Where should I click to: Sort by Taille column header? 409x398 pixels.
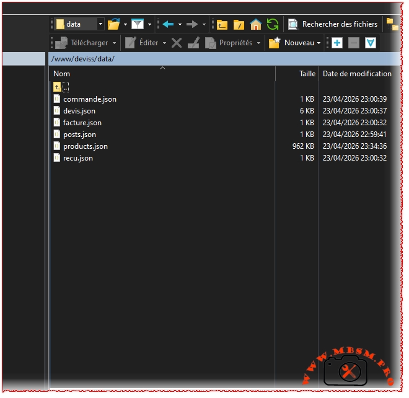(297, 74)
